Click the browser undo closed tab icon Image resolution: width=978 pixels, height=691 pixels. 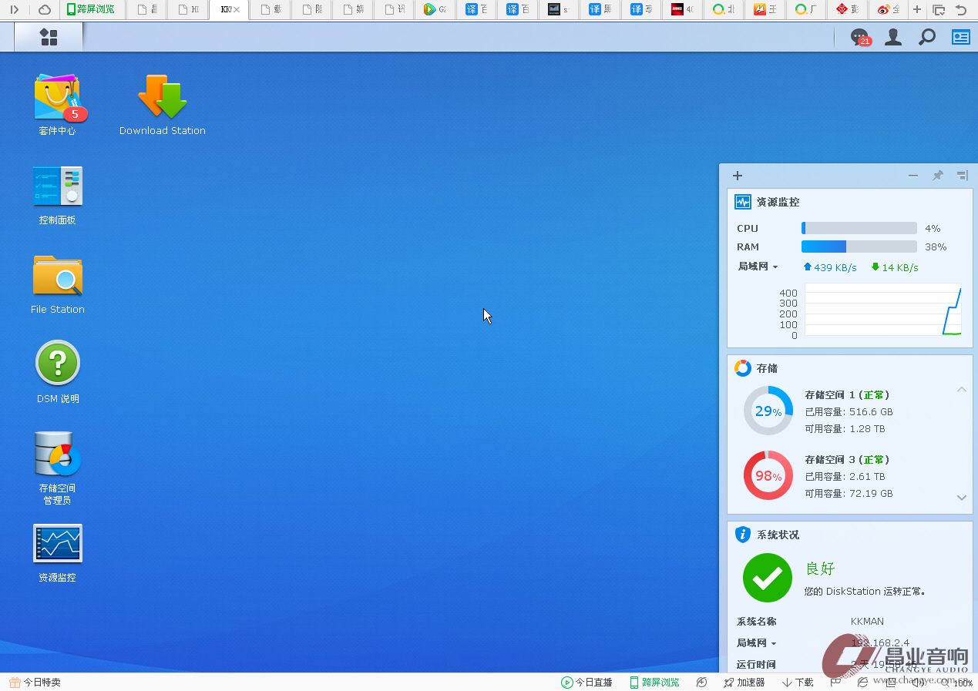pyautogui.click(x=961, y=9)
